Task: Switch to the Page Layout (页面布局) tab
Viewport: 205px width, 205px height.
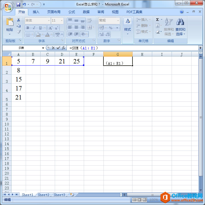Action: click(x=54, y=12)
